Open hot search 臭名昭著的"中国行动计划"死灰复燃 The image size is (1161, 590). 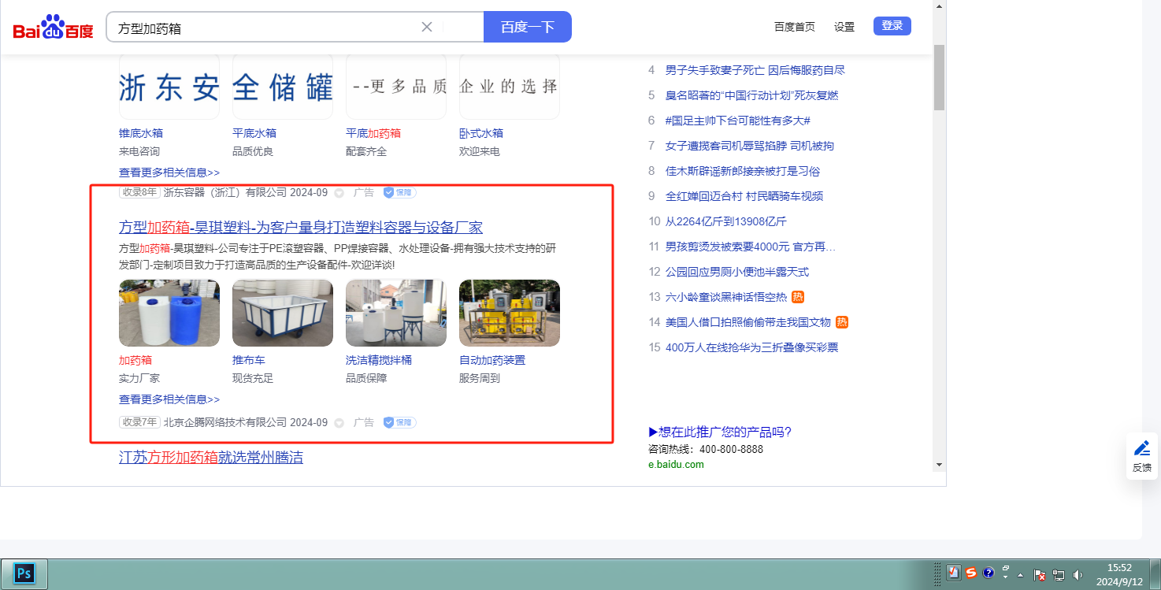[x=752, y=95]
